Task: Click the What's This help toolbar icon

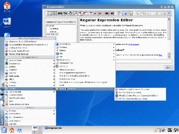Action: point(169,13)
